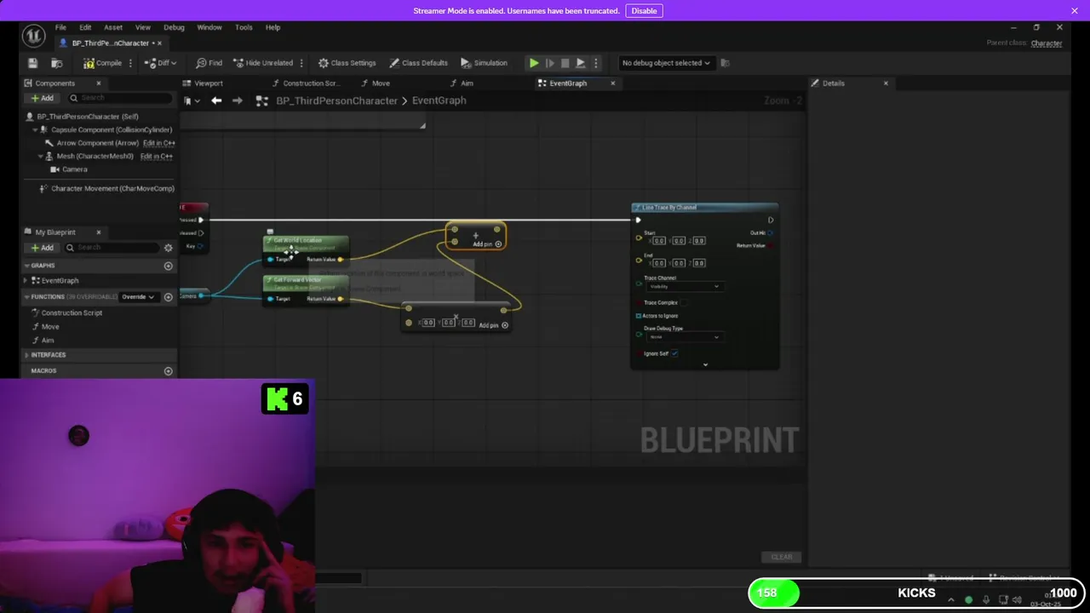This screenshot has height=613, width=1090.
Task: Click the Simulation button
Action: 484,63
